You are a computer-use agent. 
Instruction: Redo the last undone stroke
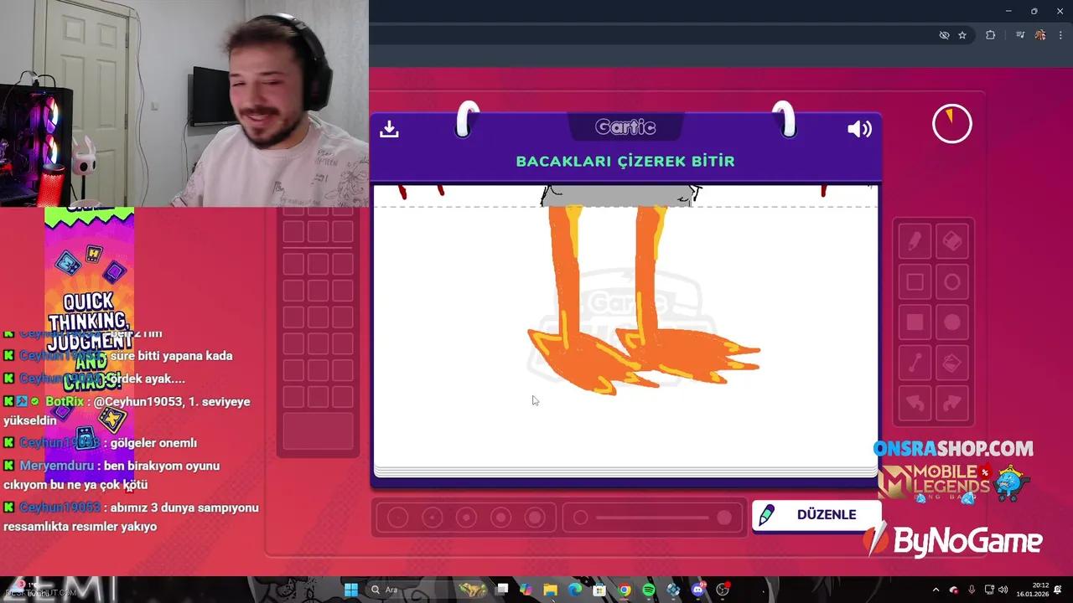[x=951, y=402]
